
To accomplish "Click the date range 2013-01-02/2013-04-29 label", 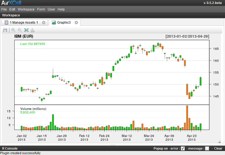I will 187,36.
